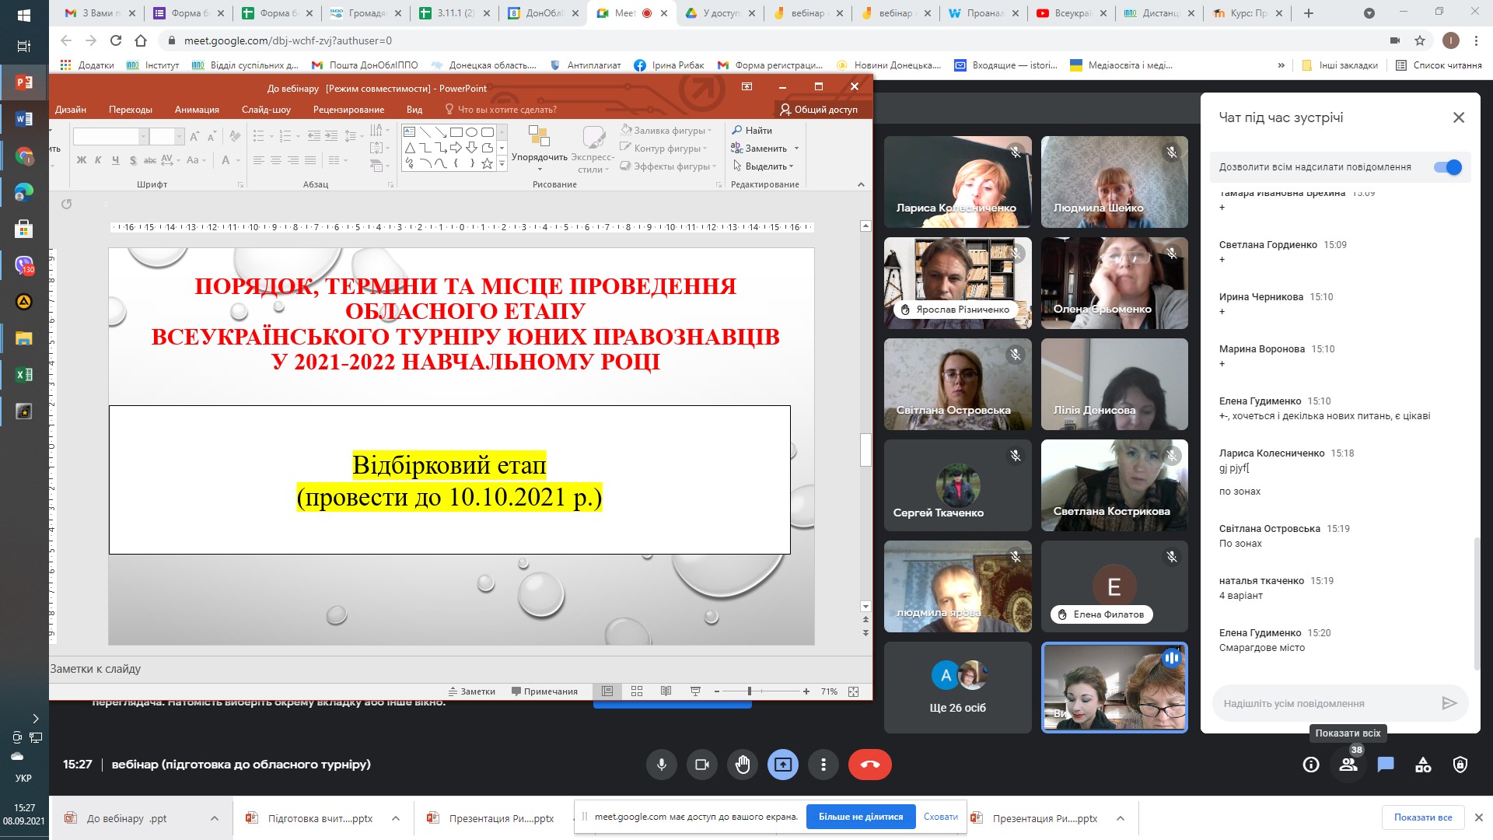Screen dimensions: 1493x840
Task: Open font name combo box arrow
Action: pyautogui.click(x=143, y=137)
